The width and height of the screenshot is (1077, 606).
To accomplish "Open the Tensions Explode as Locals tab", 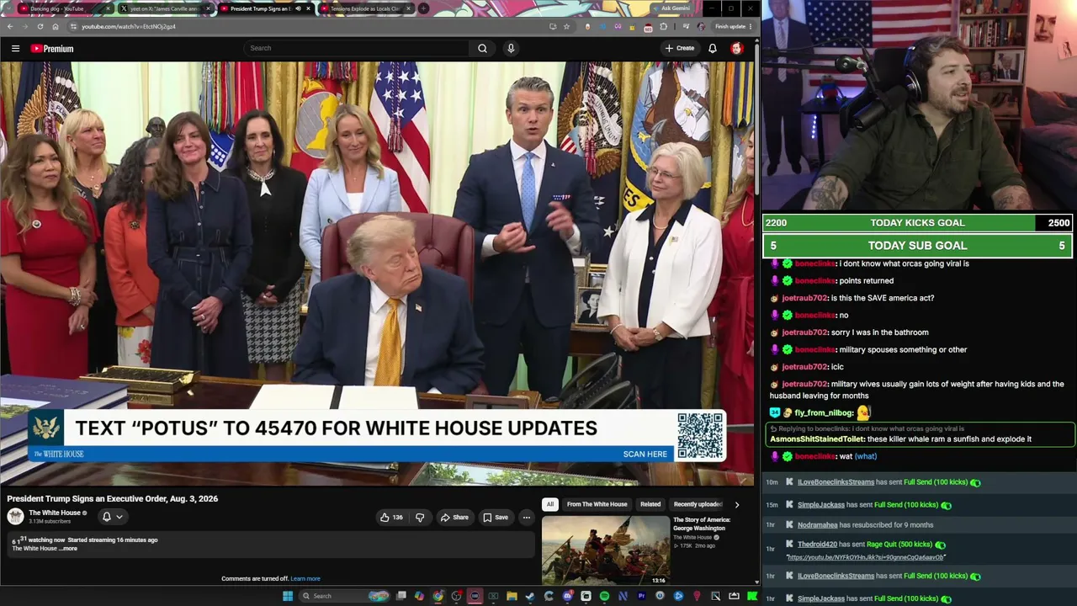I will (364, 8).
